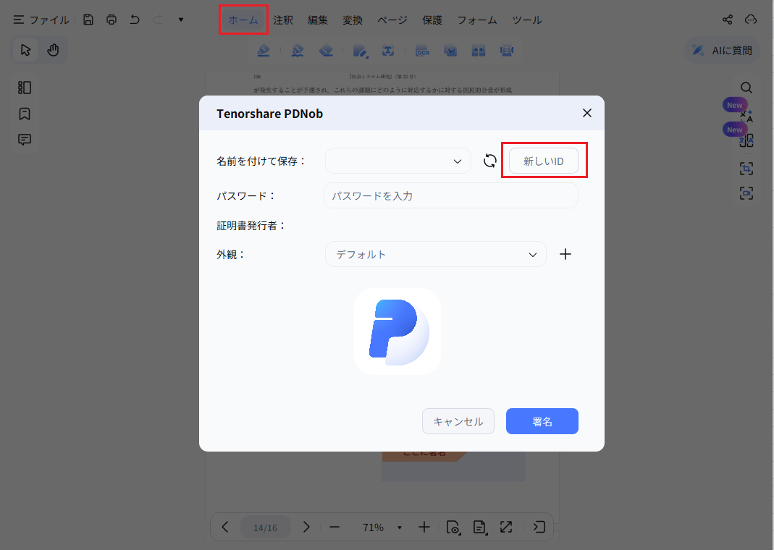Screen dimensions: 774x550
Task: Add a new appearance with plus icon
Action: (565, 254)
